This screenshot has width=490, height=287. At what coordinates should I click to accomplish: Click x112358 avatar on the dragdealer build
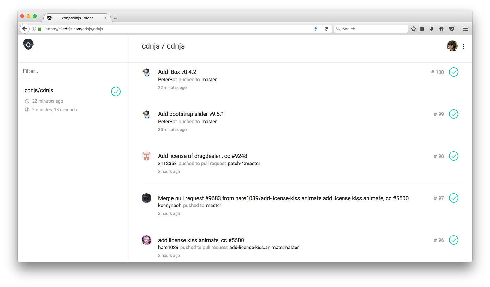point(146,156)
